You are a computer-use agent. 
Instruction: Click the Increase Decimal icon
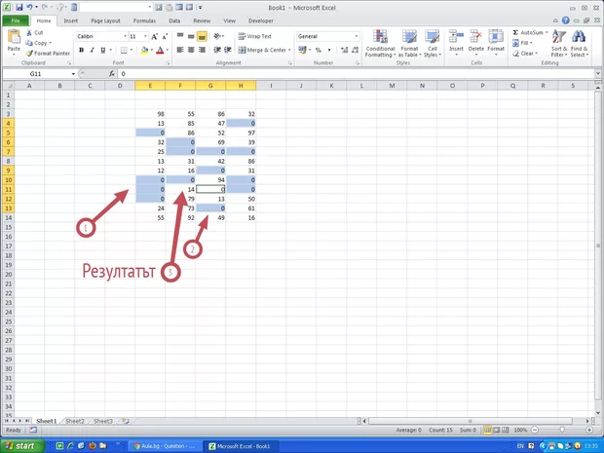344,50
